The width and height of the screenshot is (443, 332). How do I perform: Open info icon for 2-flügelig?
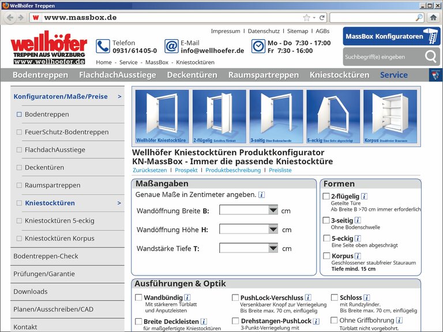tap(364, 196)
